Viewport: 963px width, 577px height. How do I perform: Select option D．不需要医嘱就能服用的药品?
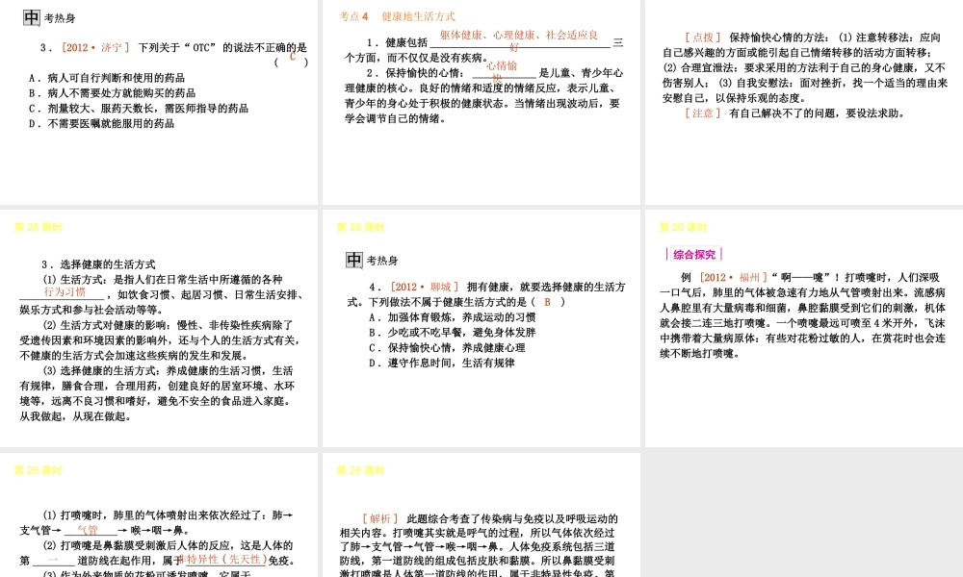(x=101, y=124)
